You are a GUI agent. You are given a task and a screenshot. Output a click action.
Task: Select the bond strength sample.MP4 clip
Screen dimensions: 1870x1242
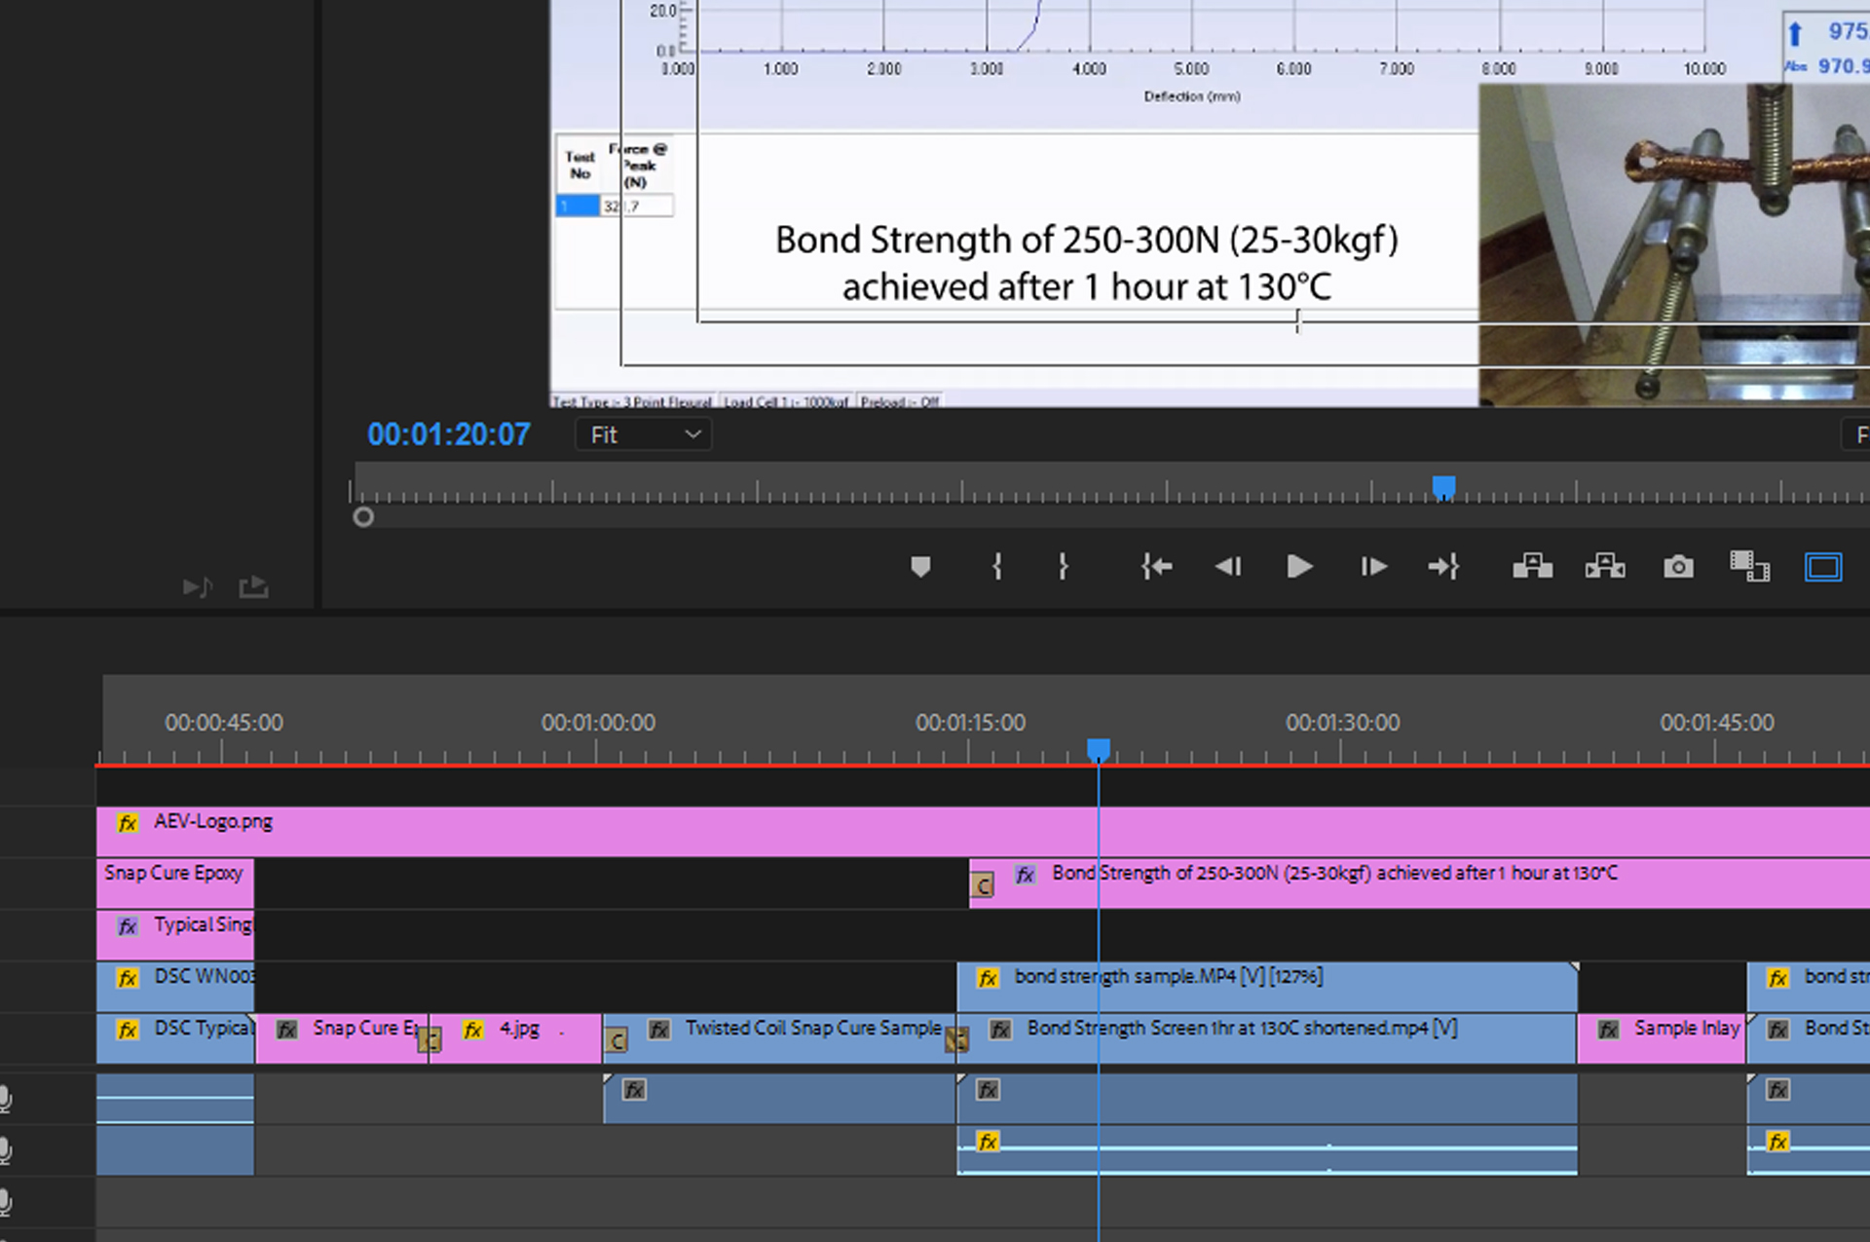click(1267, 987)
